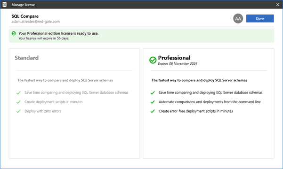Viewport: 283px width, 169px height.
Task: Click checkmark beside Create error-free deployment scripts
Action: click(153, 111)
